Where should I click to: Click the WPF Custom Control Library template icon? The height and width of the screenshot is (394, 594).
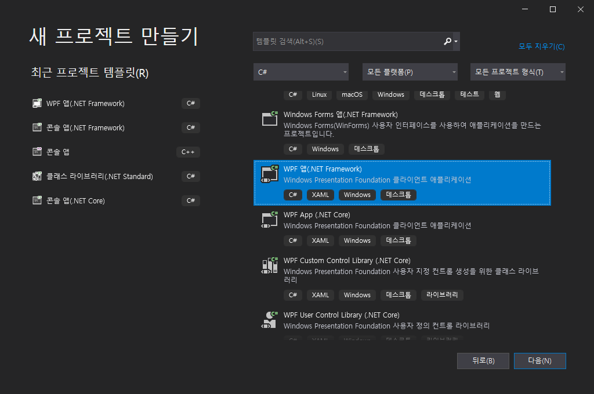click(270, 265)
